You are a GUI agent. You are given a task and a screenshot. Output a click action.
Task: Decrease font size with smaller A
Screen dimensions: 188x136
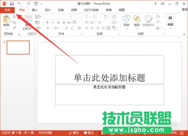72,28
